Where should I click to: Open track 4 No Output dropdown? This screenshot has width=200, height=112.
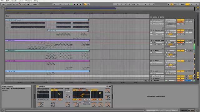pos(170,57)
